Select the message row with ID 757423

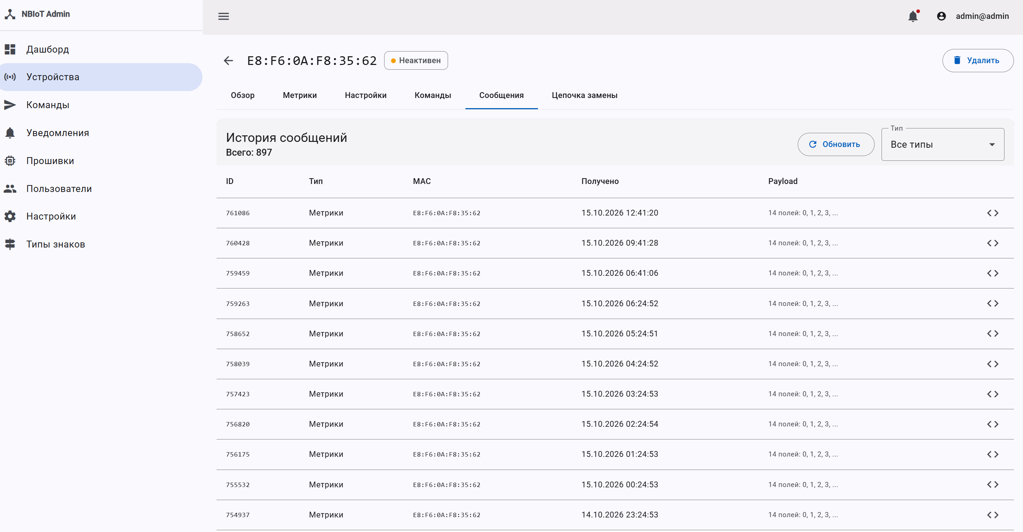[615, 394]
